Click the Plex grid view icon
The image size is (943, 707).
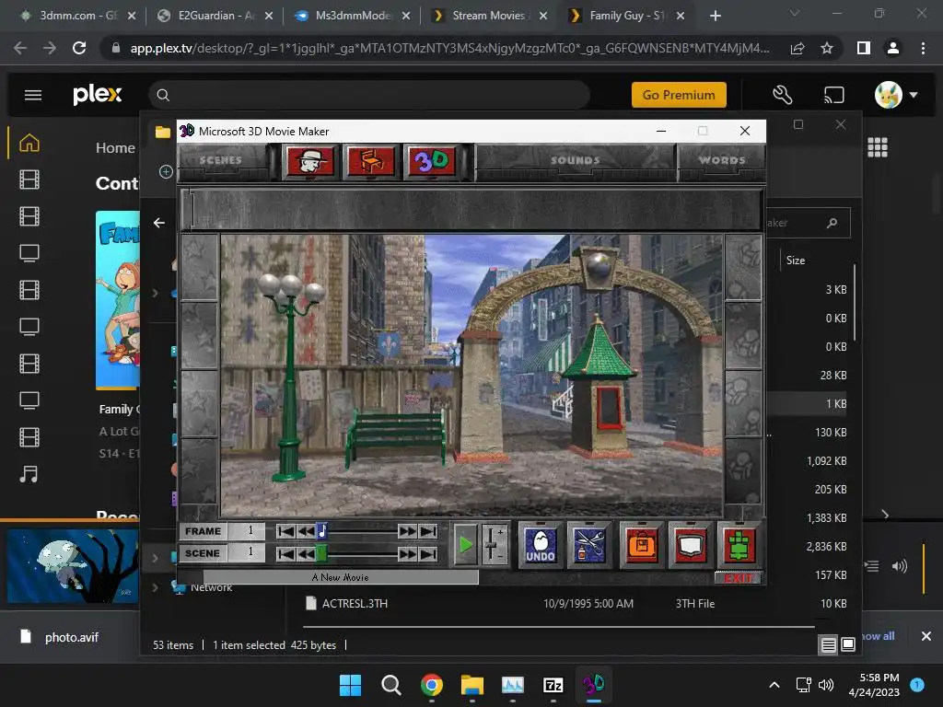click(x=878, y=147)
